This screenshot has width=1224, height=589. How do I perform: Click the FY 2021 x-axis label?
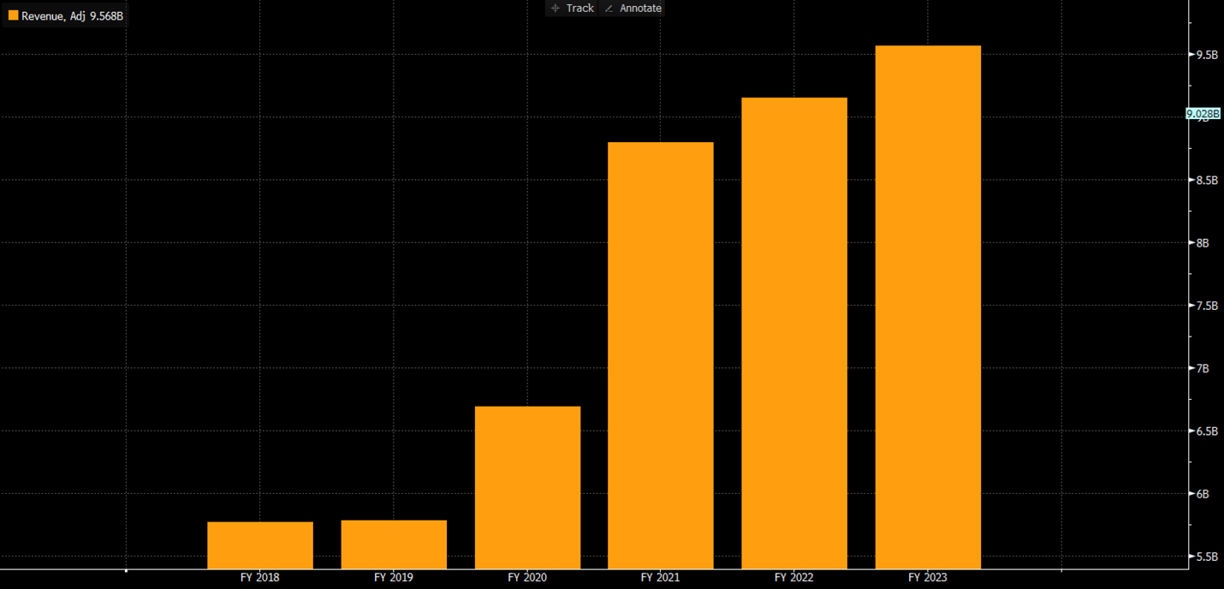(661, 578)
